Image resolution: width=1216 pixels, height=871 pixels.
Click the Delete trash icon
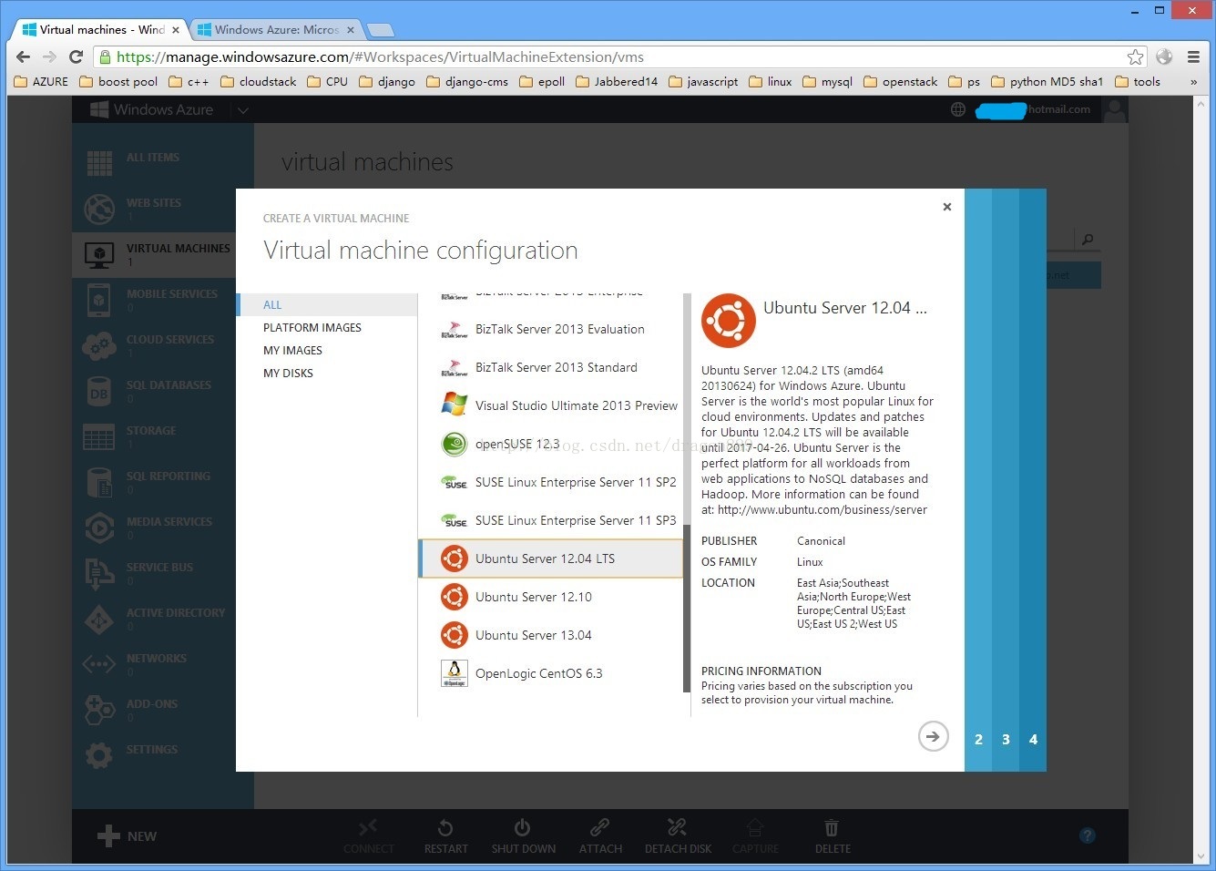pyautogui.click(x=832, y=827)
